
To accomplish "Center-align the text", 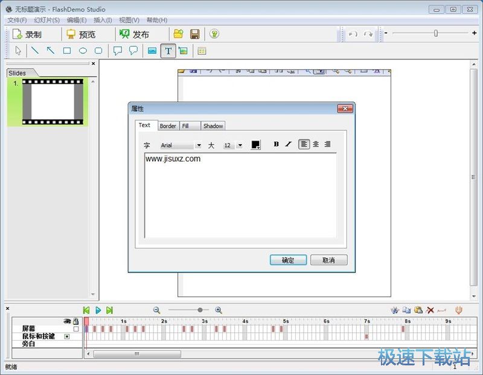I will pos(316,144).
